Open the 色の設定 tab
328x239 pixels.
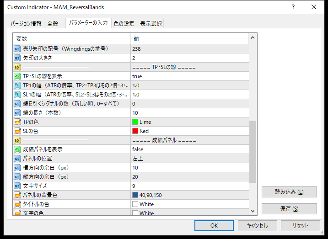click(x=124, y=24)
